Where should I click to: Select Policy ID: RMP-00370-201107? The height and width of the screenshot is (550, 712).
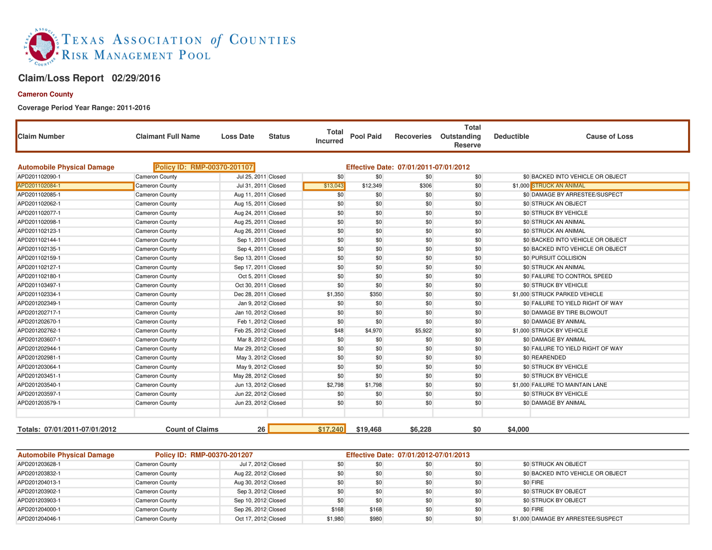(x=204, y=167)
